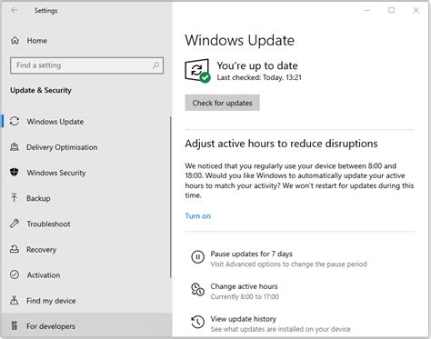Click the Windows Update page title
Screen dimensions: 431x339
[240, 40]
